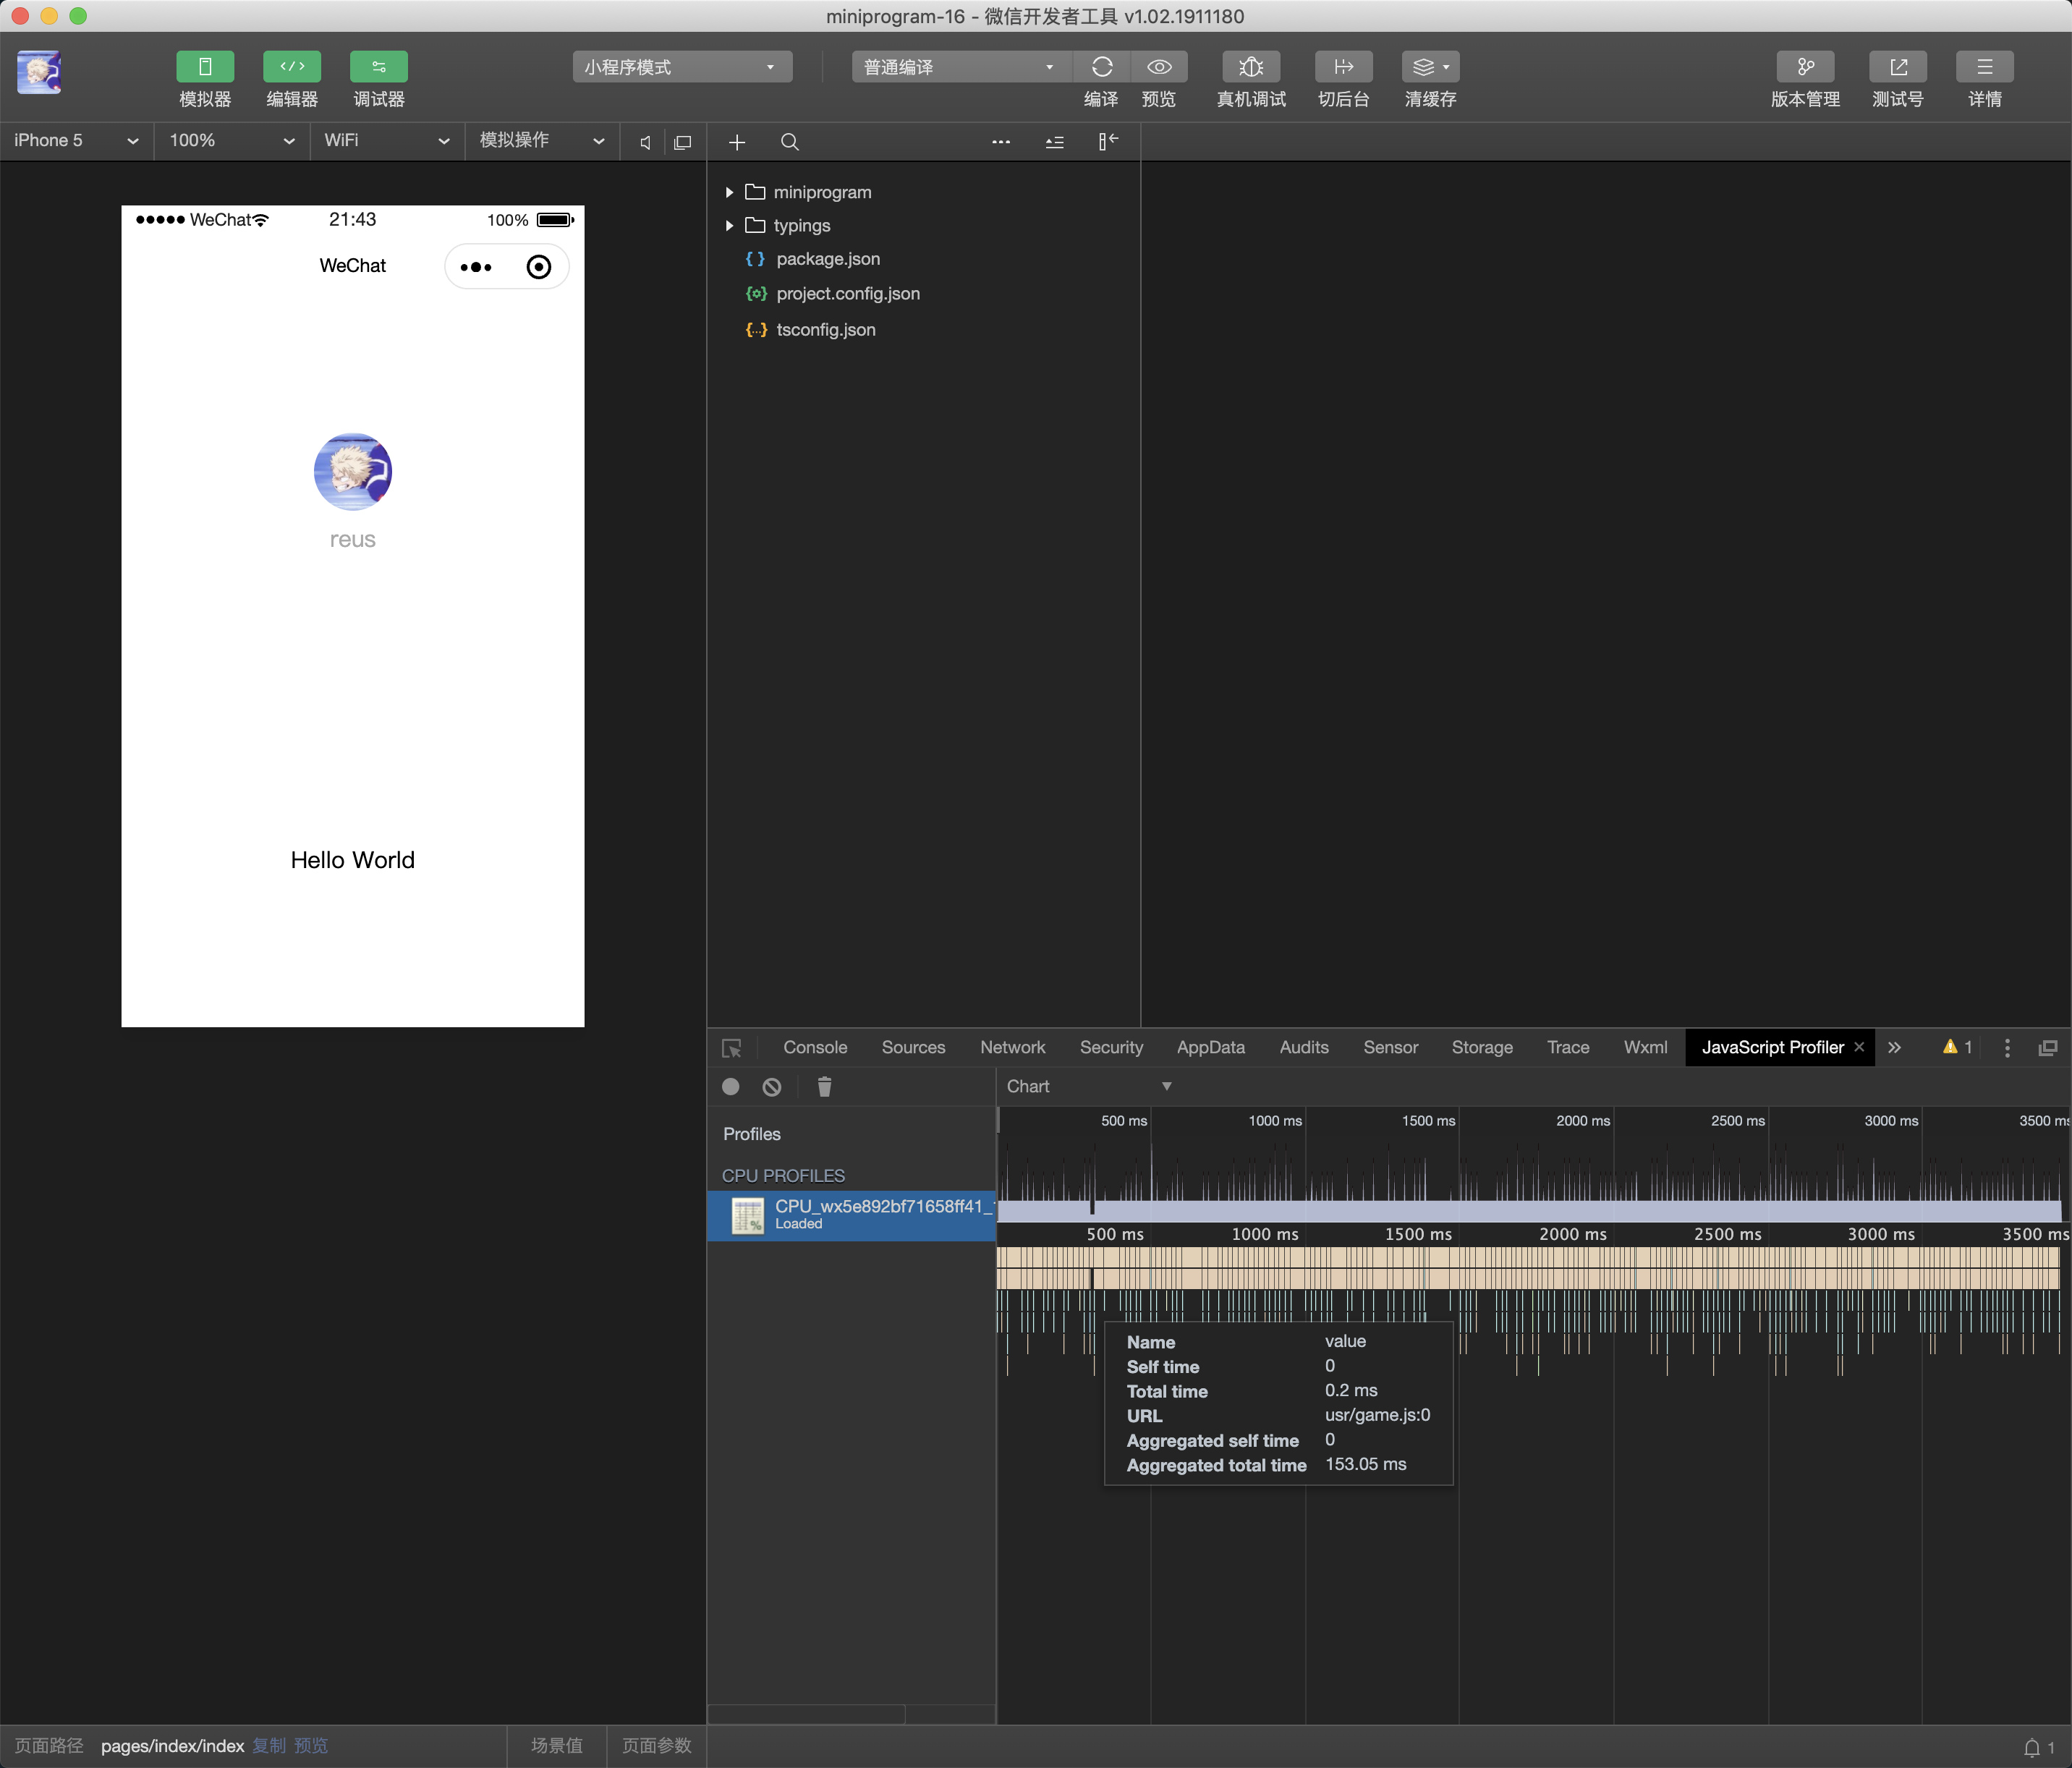Open the iPhone 5 device dropdown
Viewport: 2072px width, 1768px height.
point(76,141)
